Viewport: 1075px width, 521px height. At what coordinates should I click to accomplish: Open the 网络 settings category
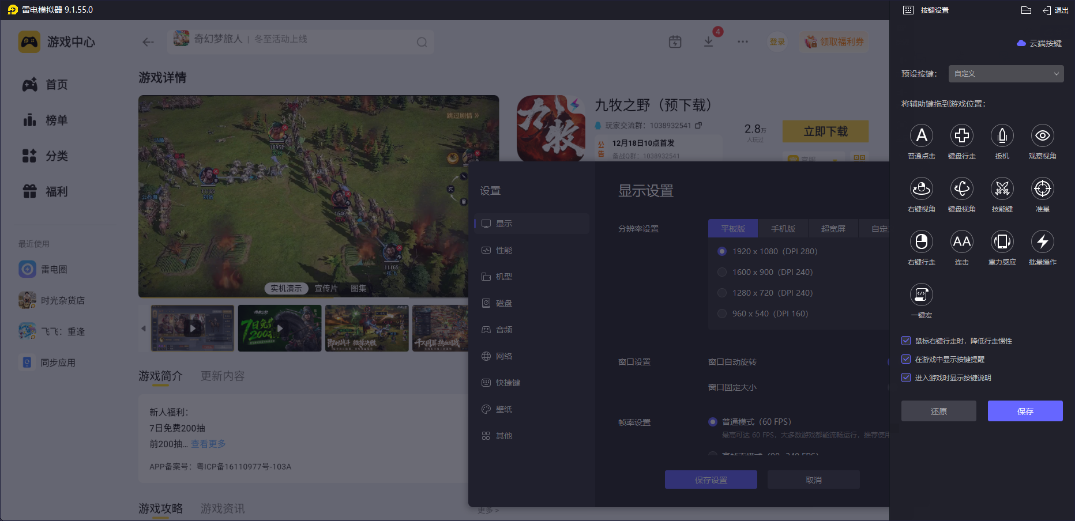[x=532, y=356]
